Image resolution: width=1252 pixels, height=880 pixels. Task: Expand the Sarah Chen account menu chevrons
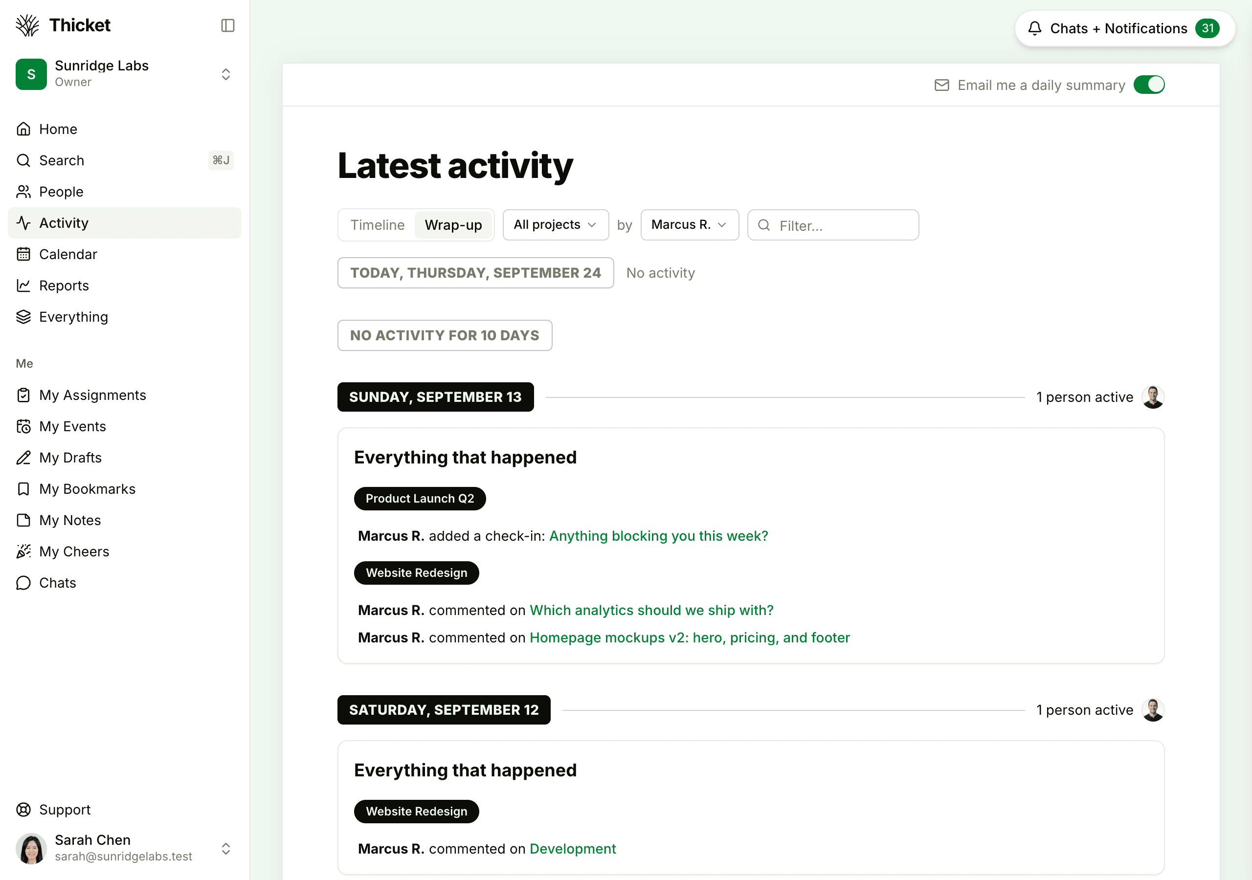point(226,848)
